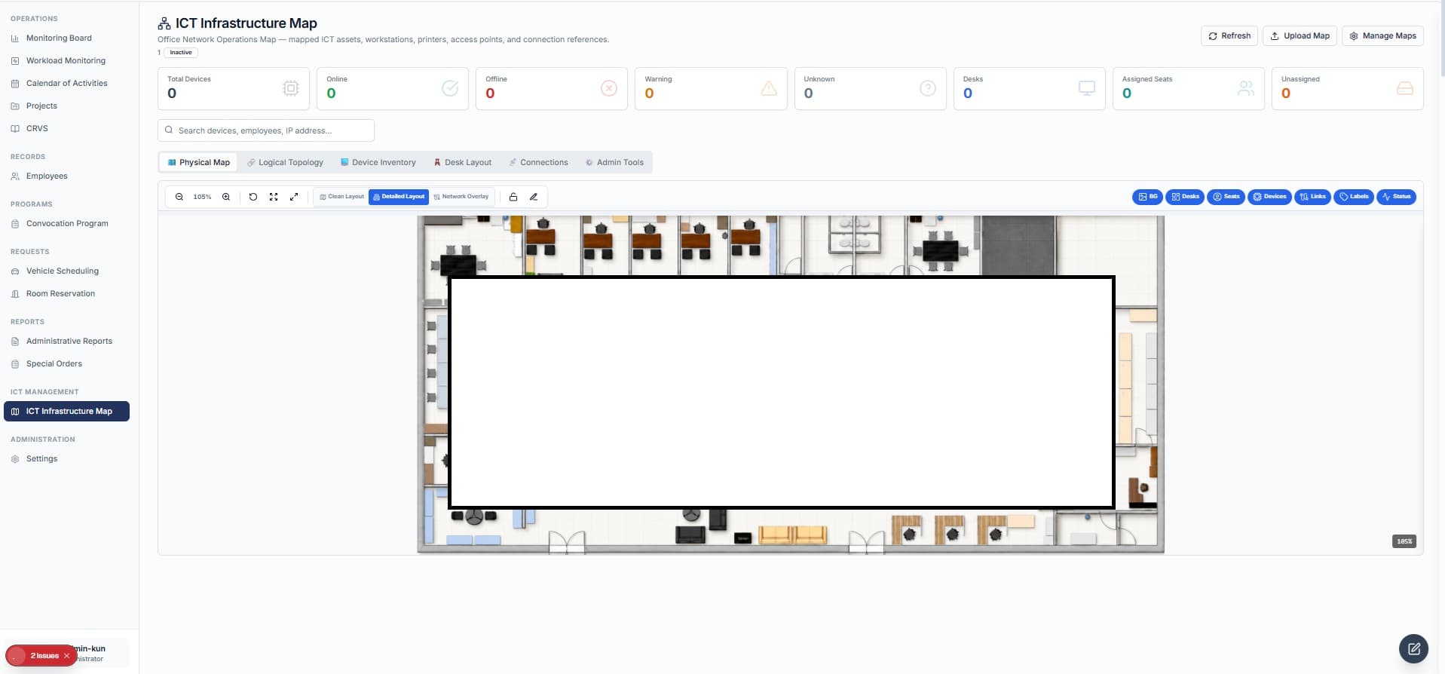Click the ICT Infrastructure Map network header icon
This screenshot has height=674, width=1445.
click(x=164, y=23)
